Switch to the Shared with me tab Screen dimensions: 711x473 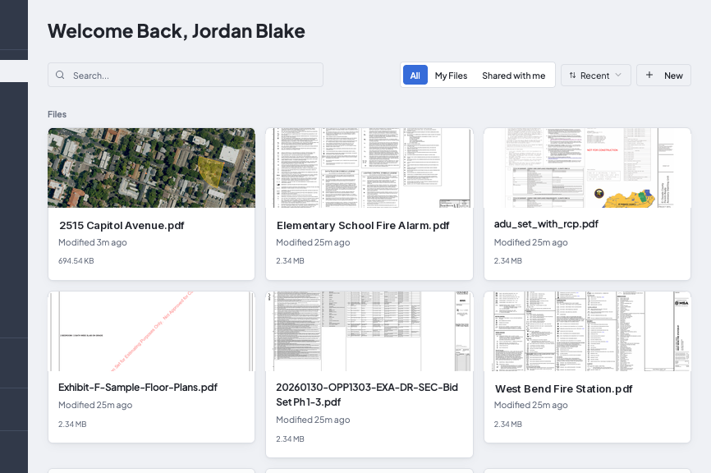point(513,76)
